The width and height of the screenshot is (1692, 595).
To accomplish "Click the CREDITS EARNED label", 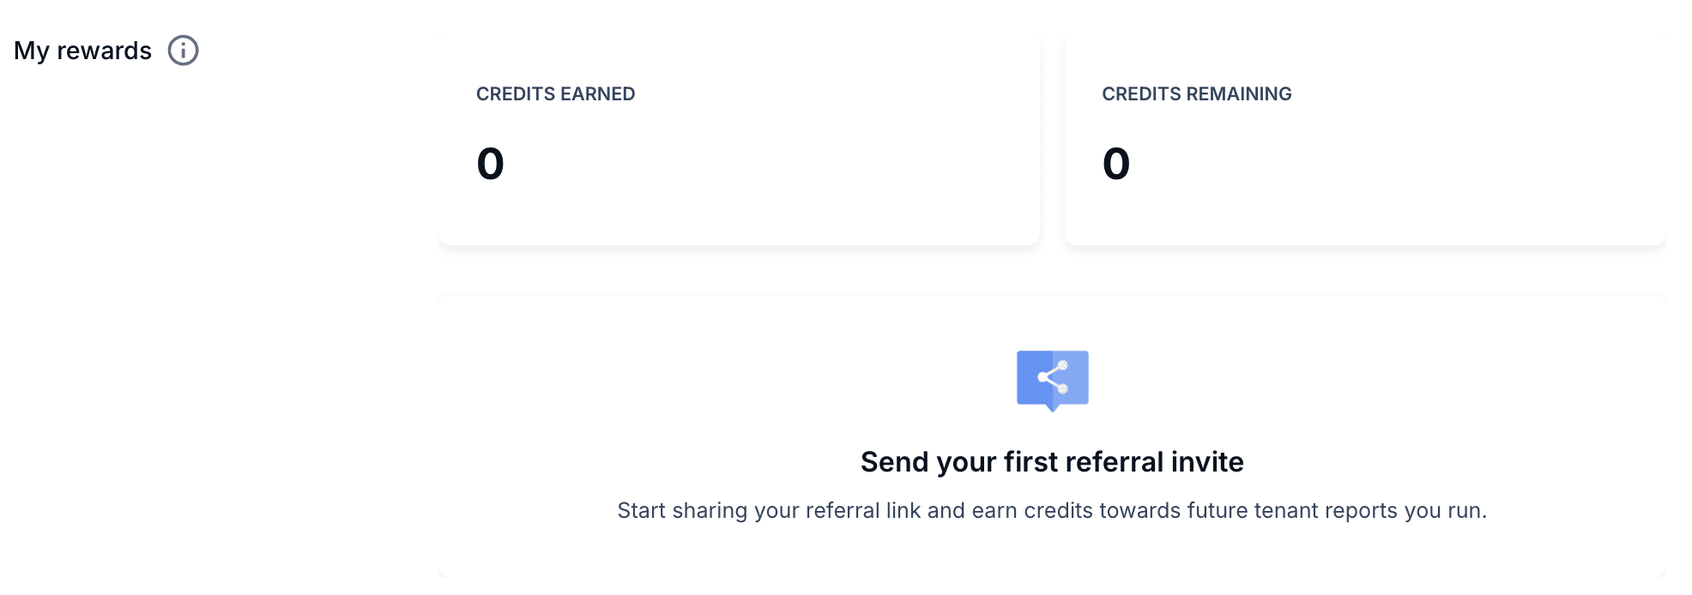I will (x=555, y=94).
